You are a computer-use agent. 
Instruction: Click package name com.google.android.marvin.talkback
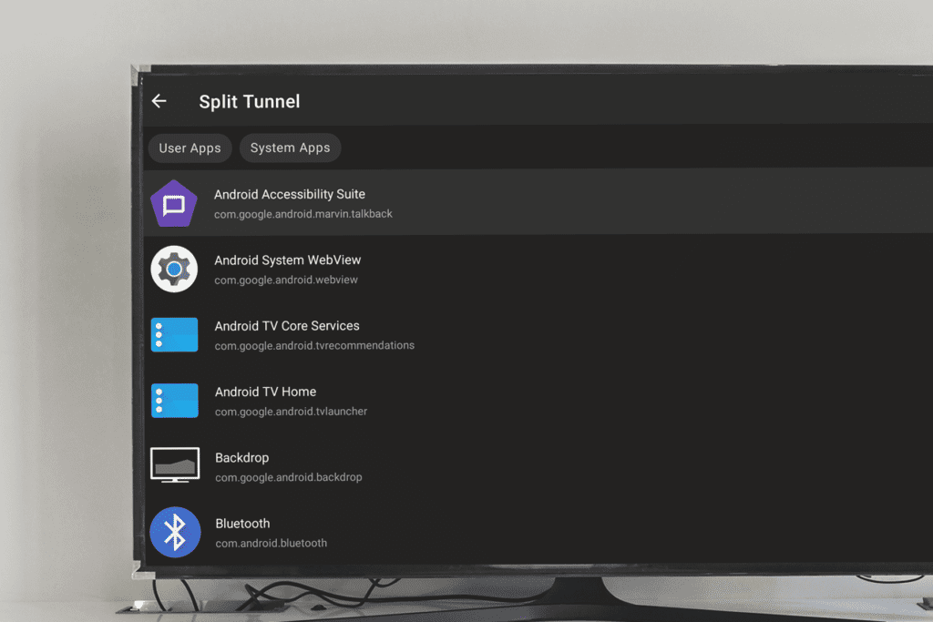click(303, 214)
